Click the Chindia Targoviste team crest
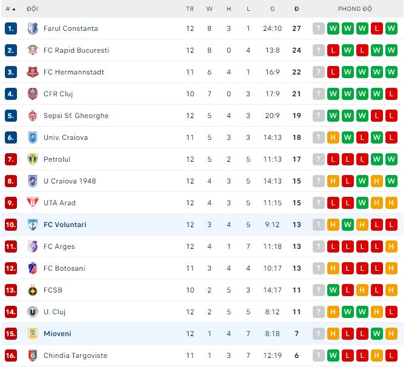 (x=33, y=355)
